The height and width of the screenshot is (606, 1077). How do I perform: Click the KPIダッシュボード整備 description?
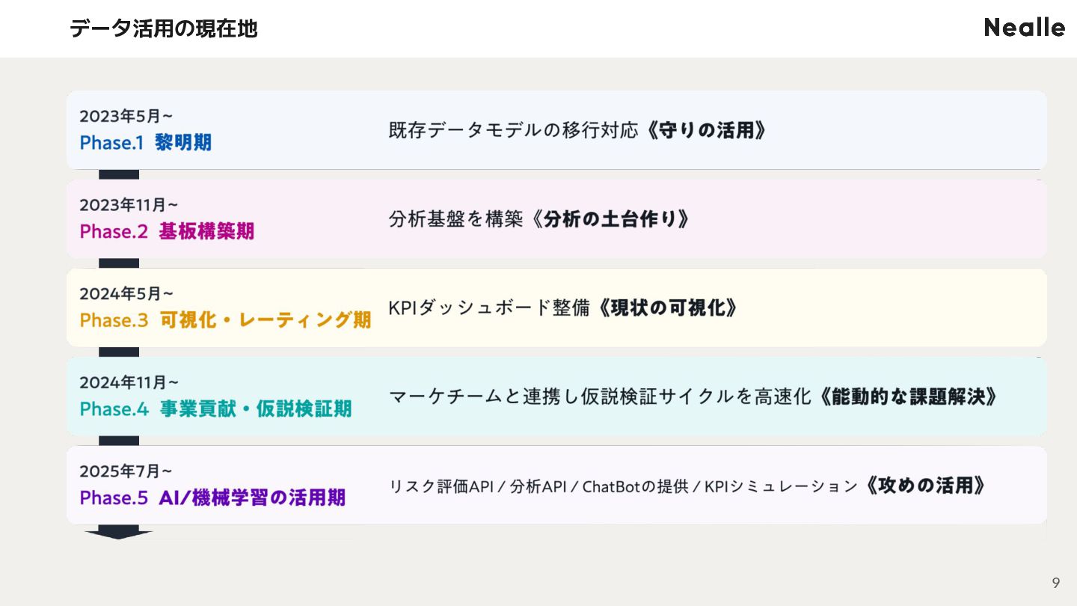489,307
